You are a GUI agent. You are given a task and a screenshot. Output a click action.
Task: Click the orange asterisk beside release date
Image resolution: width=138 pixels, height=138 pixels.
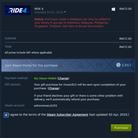[x=65, y=12]
